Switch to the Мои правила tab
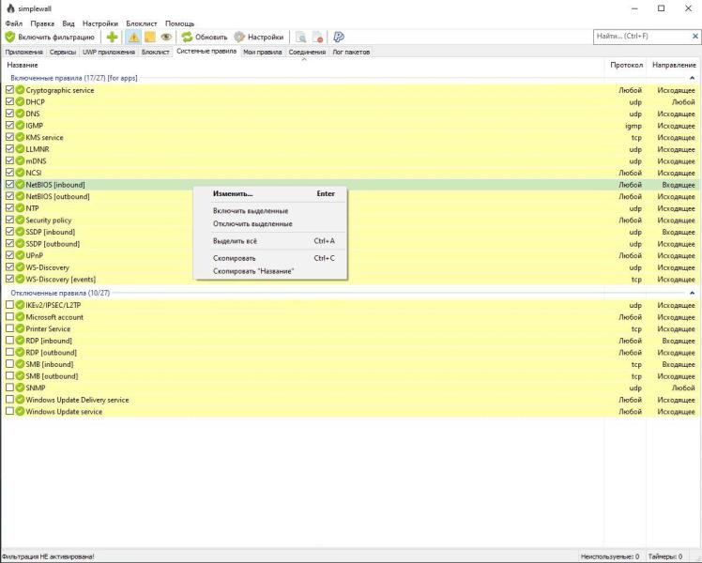The height and width of the screenshot is (563, 702). click(263, 52)
